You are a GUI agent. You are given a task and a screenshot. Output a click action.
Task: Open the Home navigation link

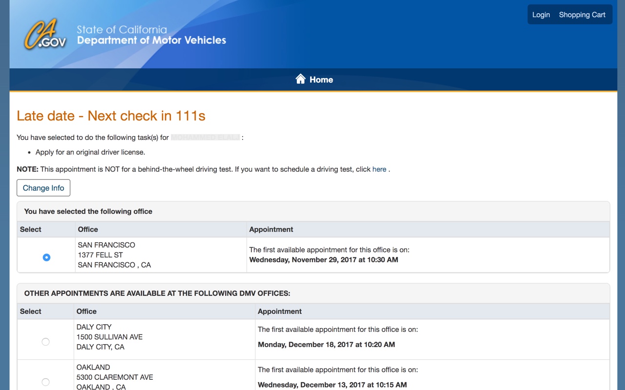[x=314, y=79]
